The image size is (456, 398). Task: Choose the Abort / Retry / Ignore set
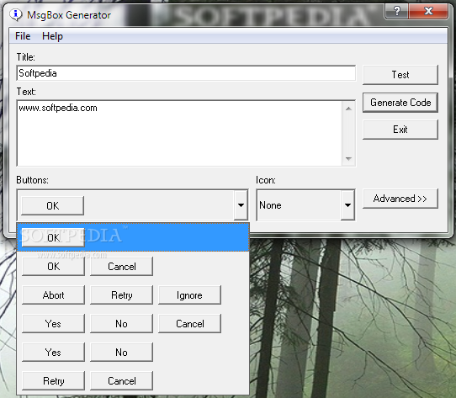coord(133,295)
